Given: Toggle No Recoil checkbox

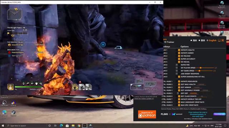Looking at the screenshot, I should pos(179,62).
